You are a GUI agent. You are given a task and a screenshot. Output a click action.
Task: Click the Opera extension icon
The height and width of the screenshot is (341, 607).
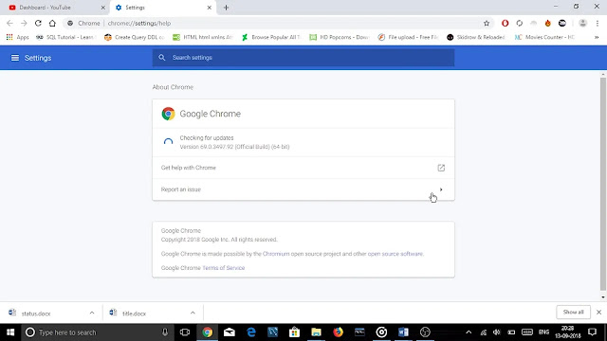[x=505, y=23]
